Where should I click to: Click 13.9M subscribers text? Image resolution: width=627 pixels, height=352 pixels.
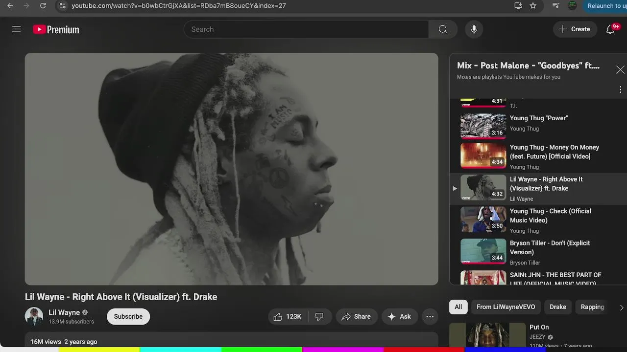(x=71, y=322)
